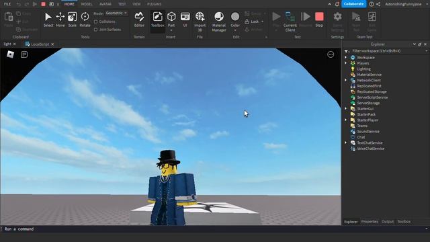Screen dimensions: 430x242
Task: Activate the Move tool
Action: point(60,19)
